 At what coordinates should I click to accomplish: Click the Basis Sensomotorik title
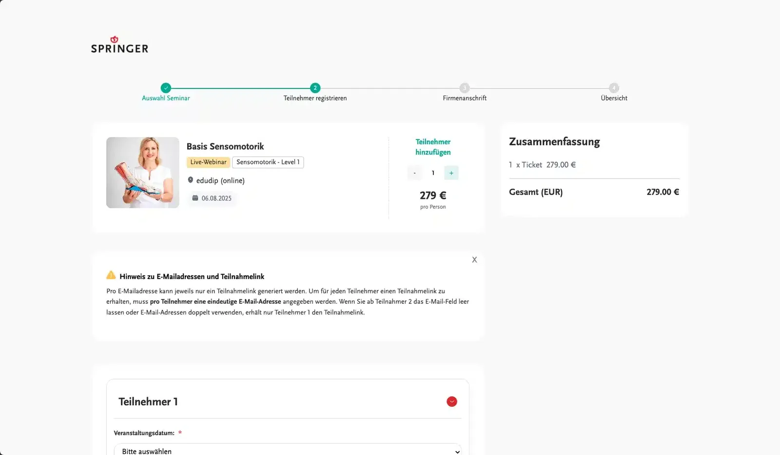225,146
